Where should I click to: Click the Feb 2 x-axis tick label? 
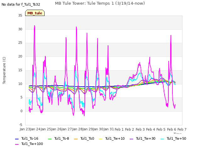tap(129, 129)
